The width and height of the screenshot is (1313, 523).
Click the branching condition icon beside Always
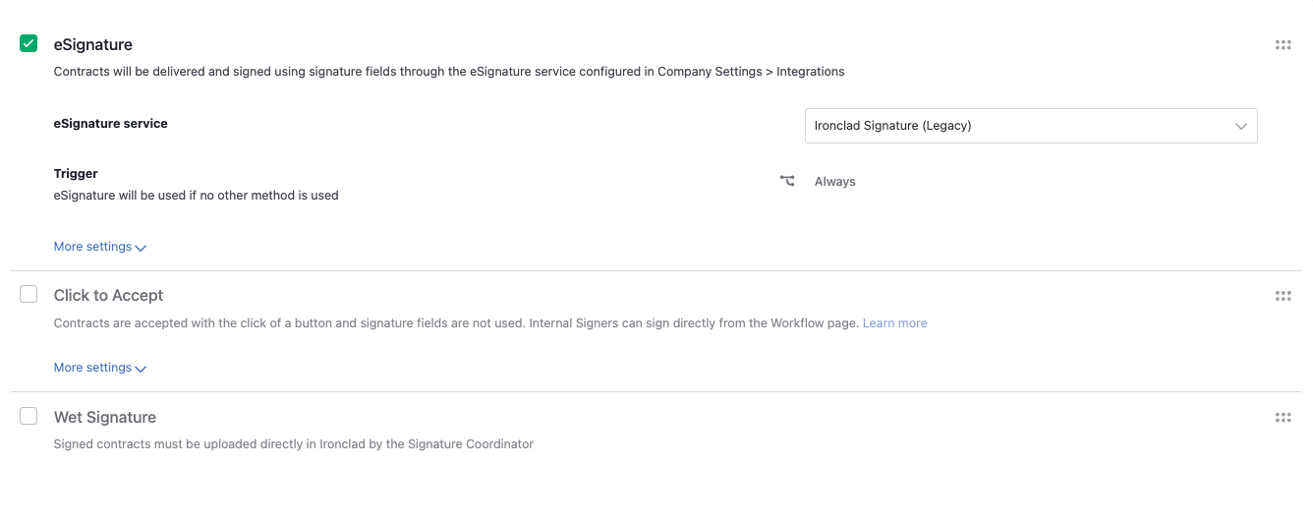787,181
